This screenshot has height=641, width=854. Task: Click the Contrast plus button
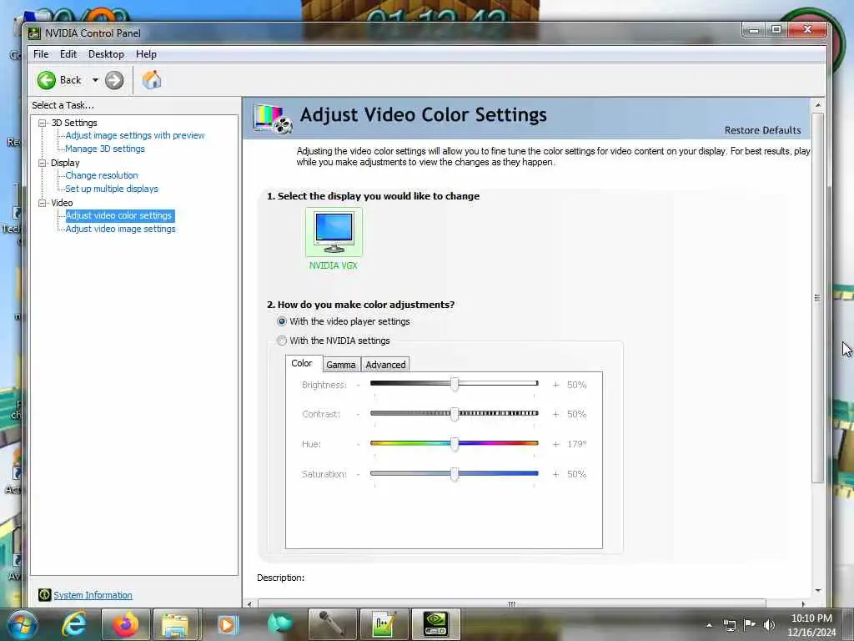(555, 414)
